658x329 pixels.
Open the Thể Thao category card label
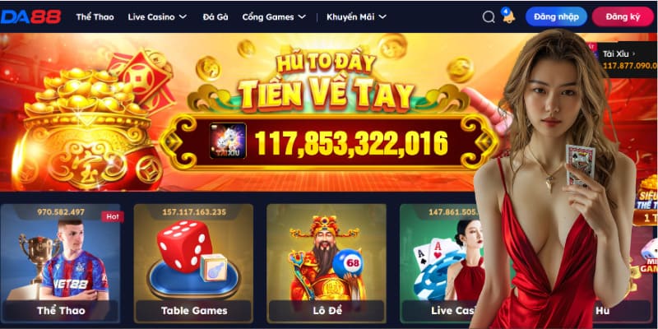tap(61, 311)
